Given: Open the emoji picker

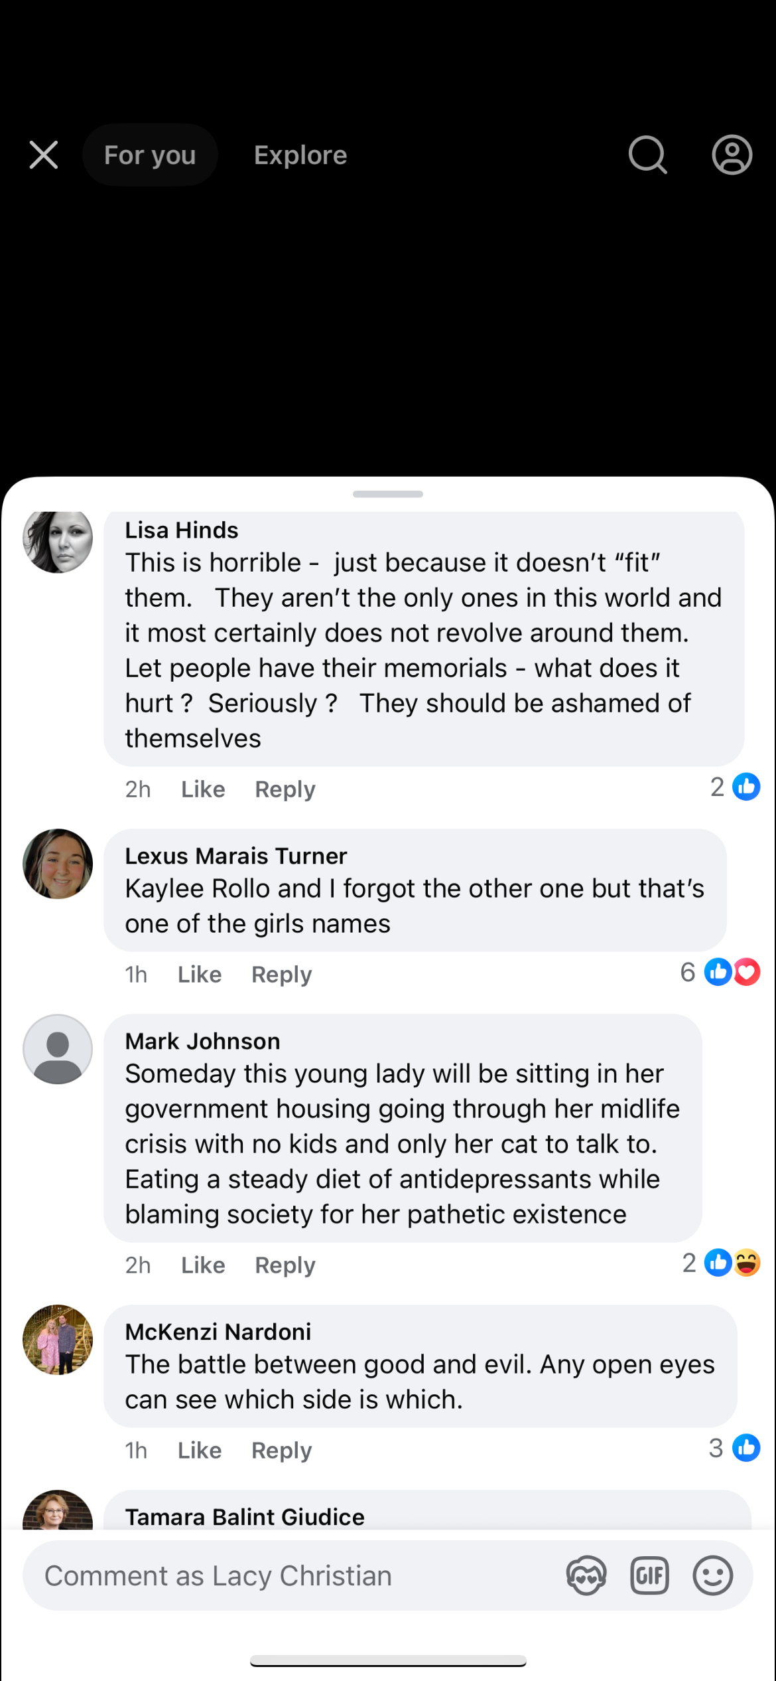Looking at the screenshot, I should coord(713,1575).
